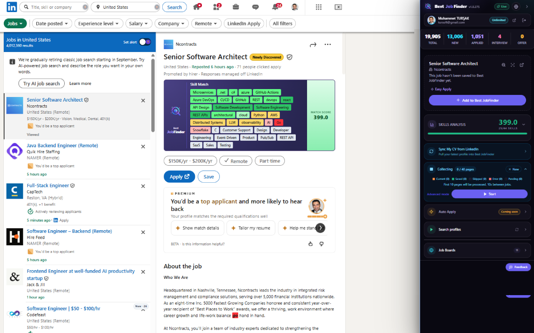The width and height of the screenshot is (534, 333).
Task: Dismiss the Frontend Engineer job card
Action: click(143, 272)
